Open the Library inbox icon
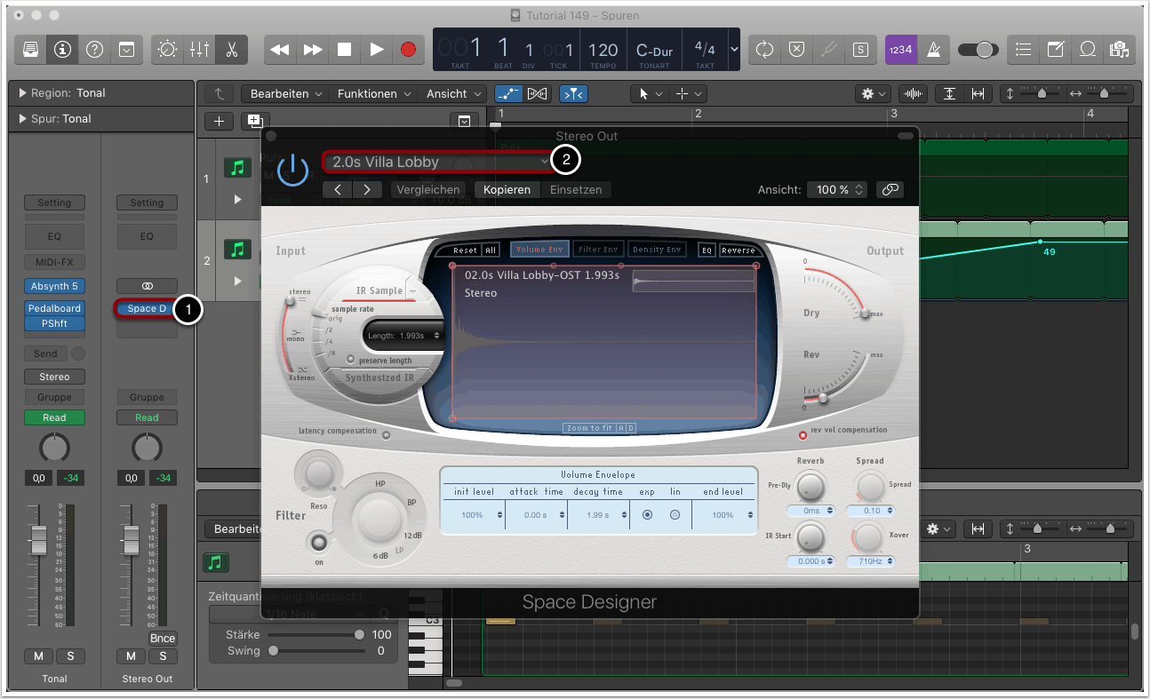Screen dimensions: 1150x699 pos(31,50)
